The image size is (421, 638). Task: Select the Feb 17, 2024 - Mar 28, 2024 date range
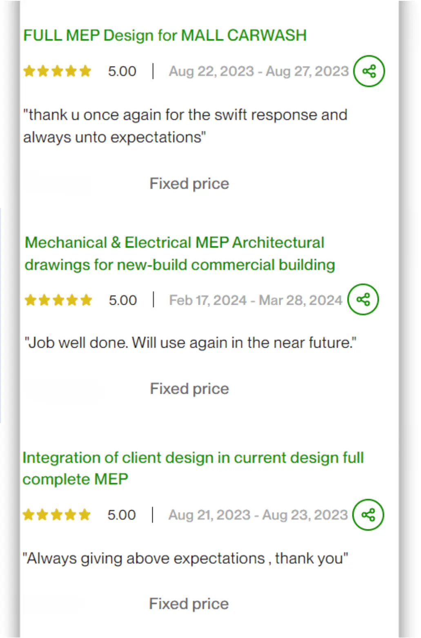[x=256, y=300]
